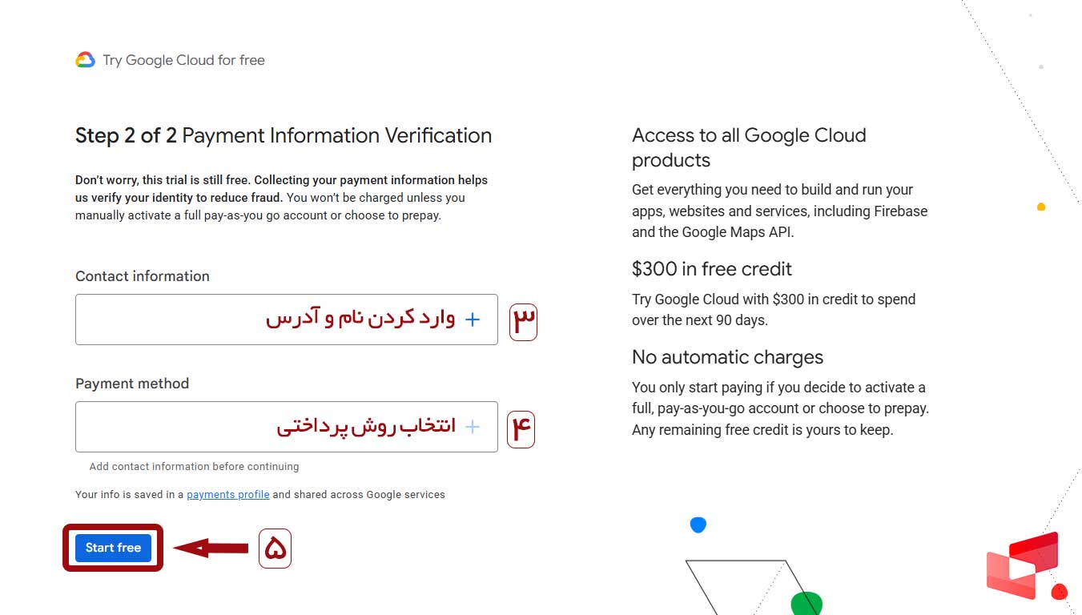The height and width of the screenshot is (615, 1082).
Task: Click the "Step 2 of 2" heading
Action: [x=126, y=135]
